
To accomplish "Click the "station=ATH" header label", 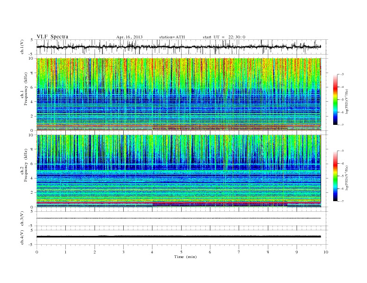I will pyautogui.click(x=172, y=37).
